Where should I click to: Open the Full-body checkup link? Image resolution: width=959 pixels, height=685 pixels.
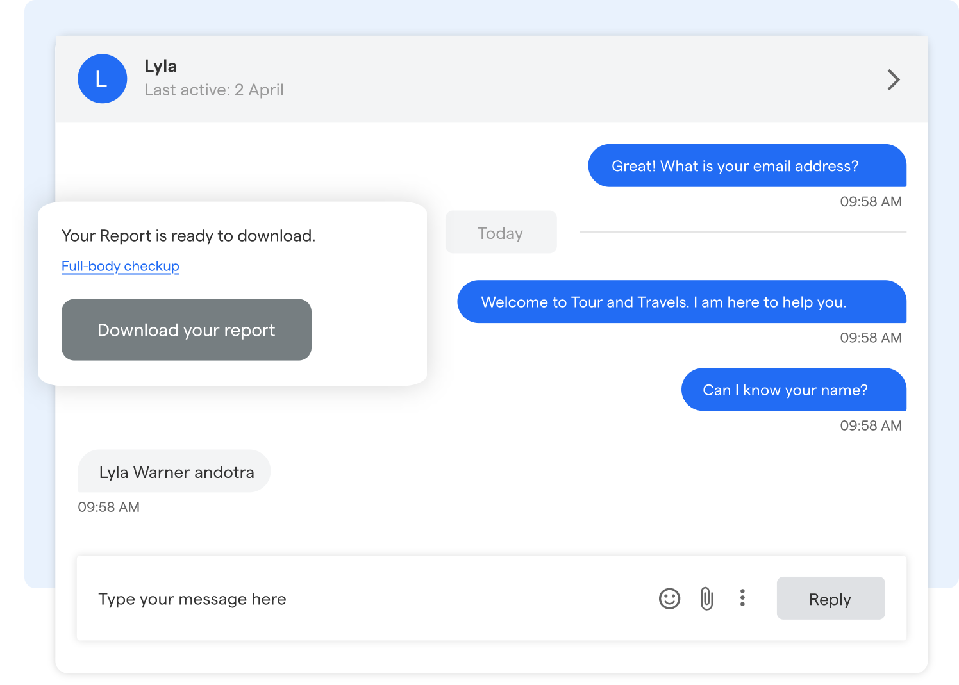[121, 266]
